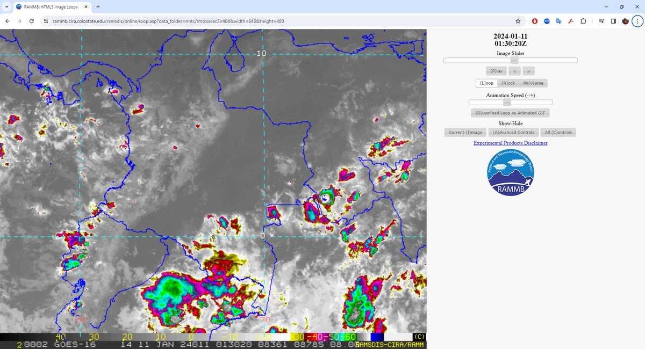The image size is (645, 349).
Task: Reload the current page
Action: [32, 21]
